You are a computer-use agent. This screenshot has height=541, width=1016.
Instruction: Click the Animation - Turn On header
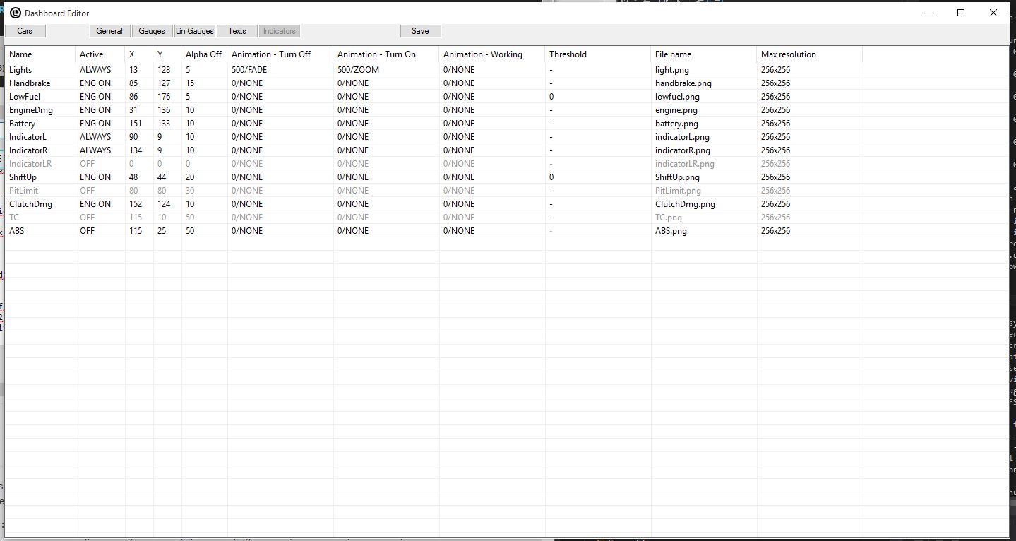pyautogui.click(x=386, y=54)
